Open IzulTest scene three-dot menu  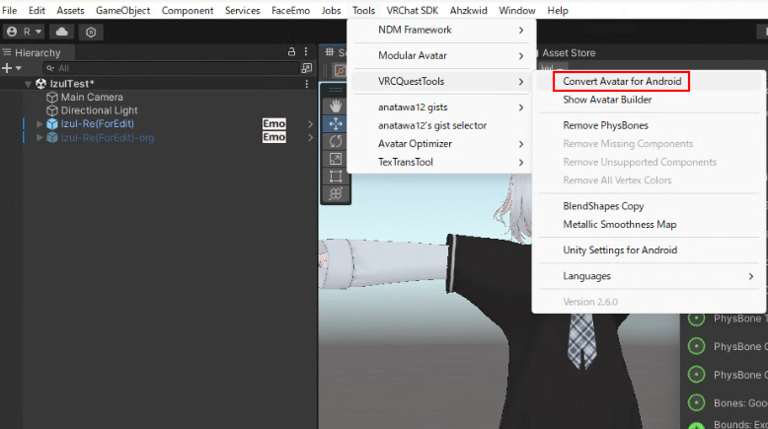point(307,84)
